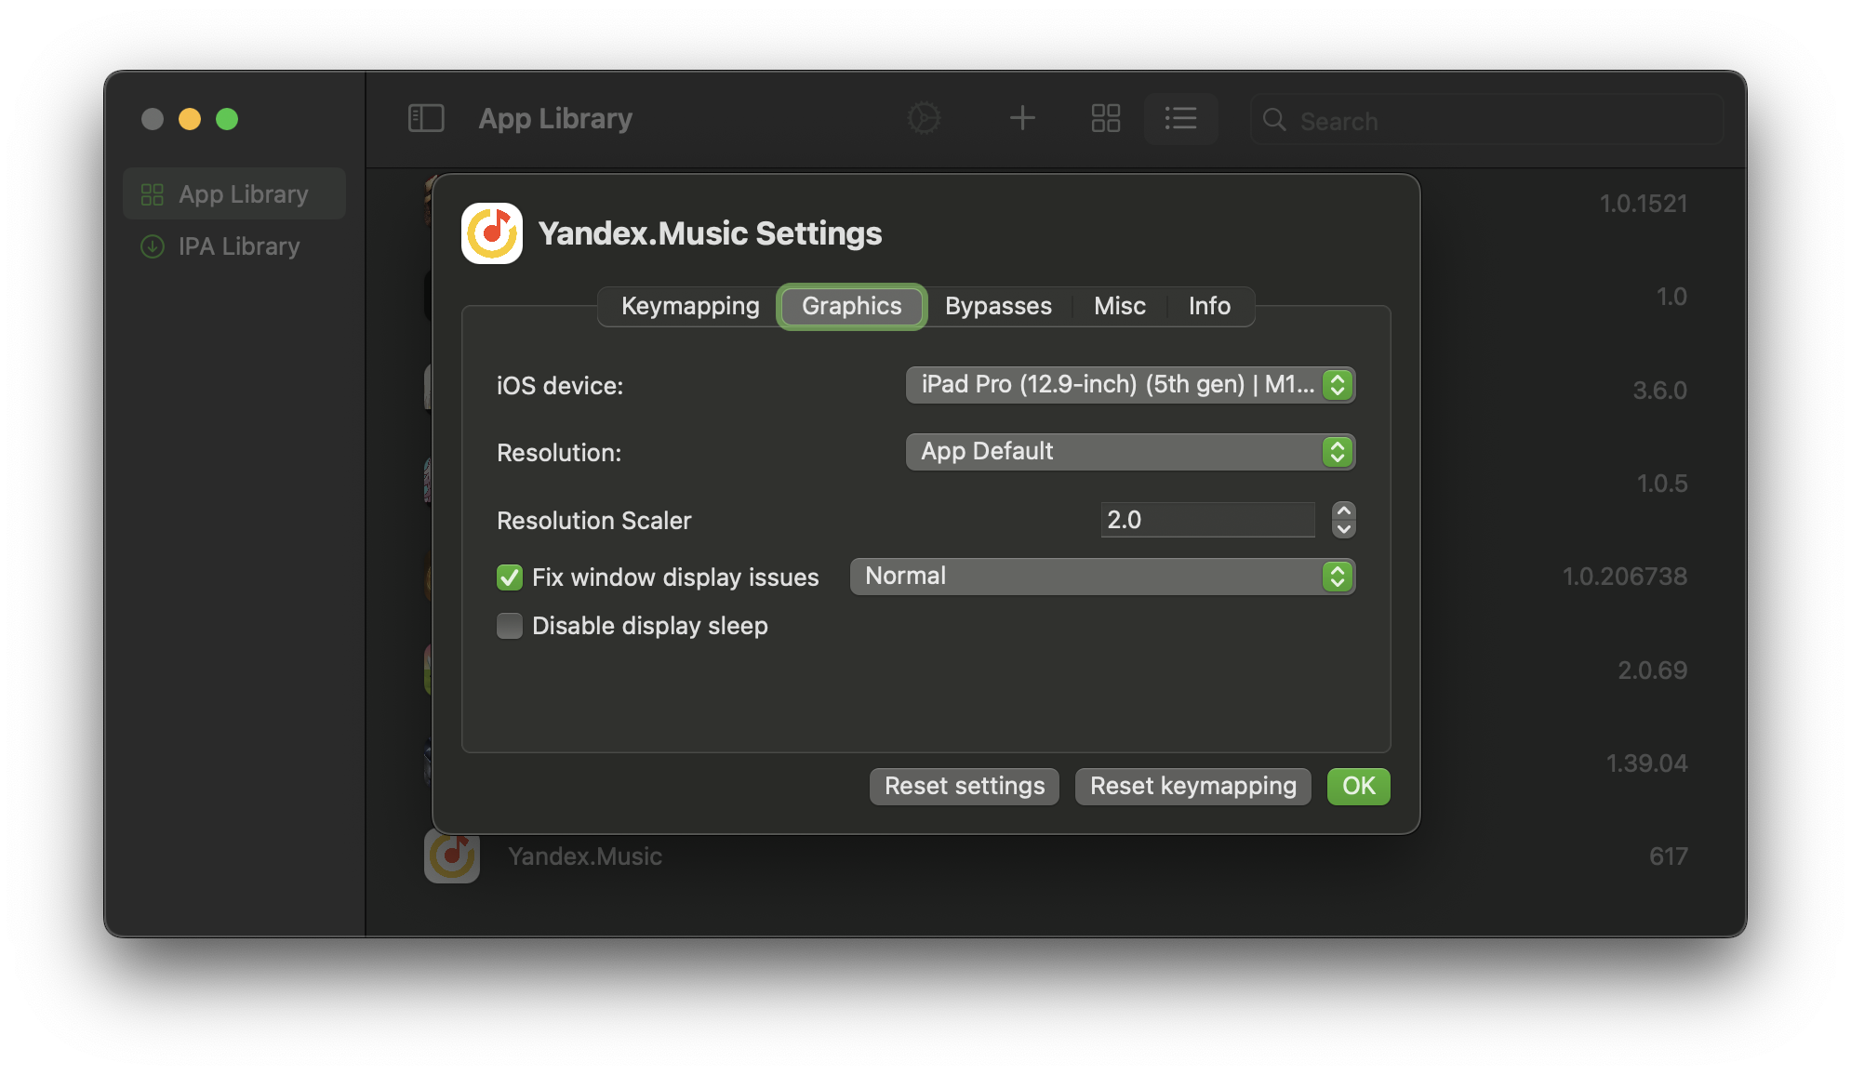Open the Misc tab
This screenshot has height=1075, width=1851.
click(1119, 306)
